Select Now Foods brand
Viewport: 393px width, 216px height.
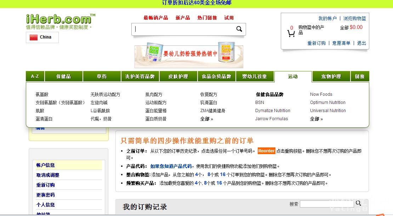(321, 94)
